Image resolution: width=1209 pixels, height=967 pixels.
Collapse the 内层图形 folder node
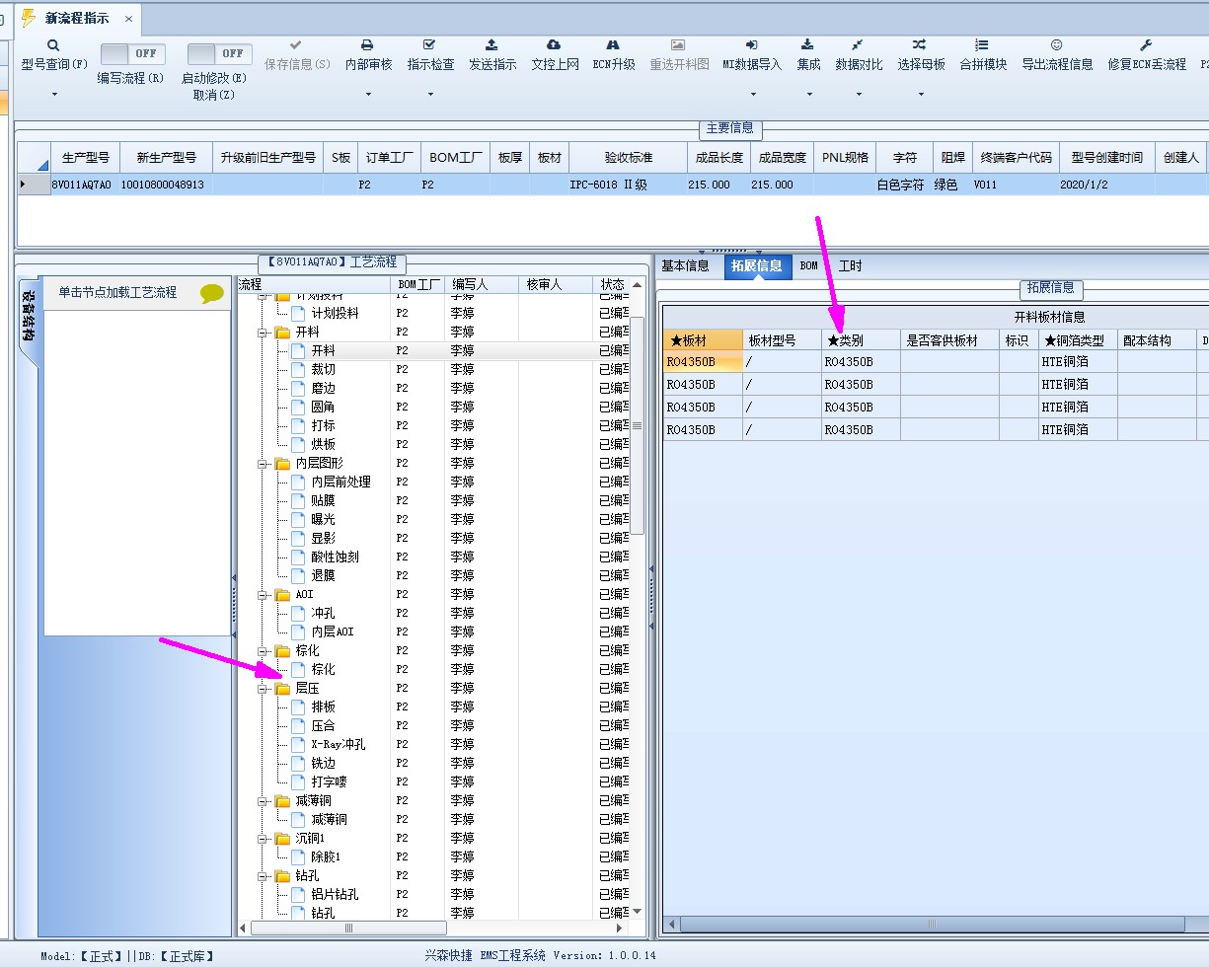[x=264, y=464]
